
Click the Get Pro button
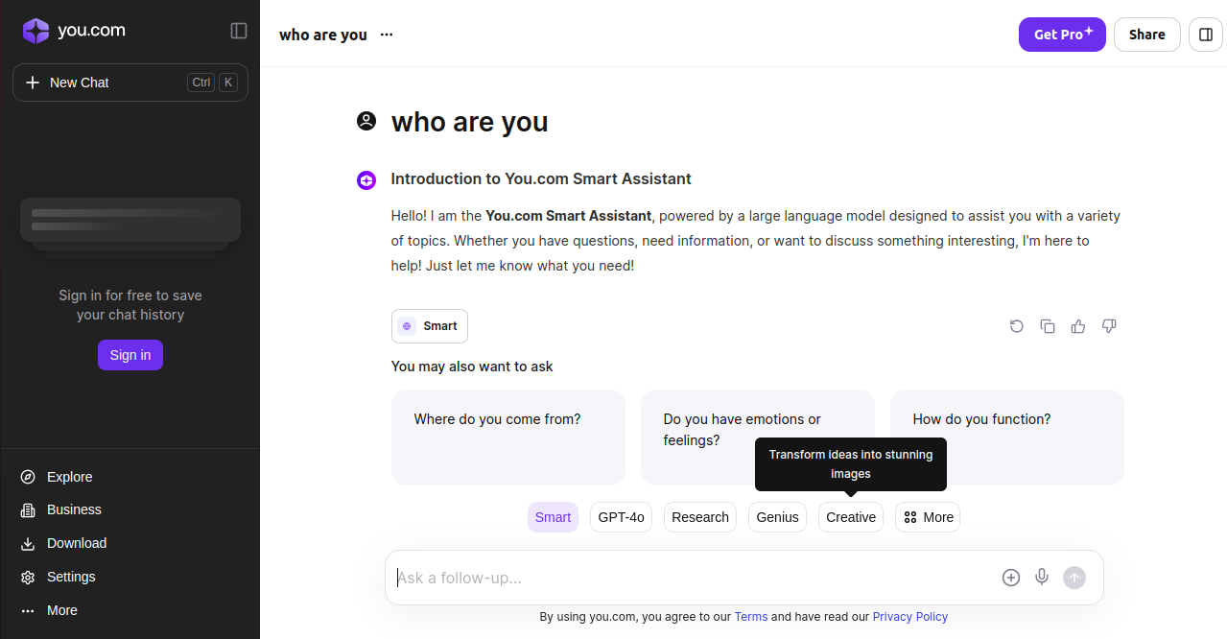pyautogui.click(x=1062, y=35)
